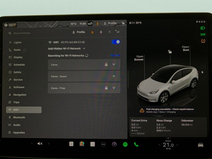The width and height of the screenshot is (212, 159).
Task: Connect to the Carsa - Guest network
Action: [x=84, y=76]
